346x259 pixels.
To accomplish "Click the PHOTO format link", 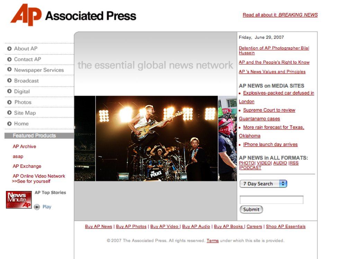I will [247, 163].
